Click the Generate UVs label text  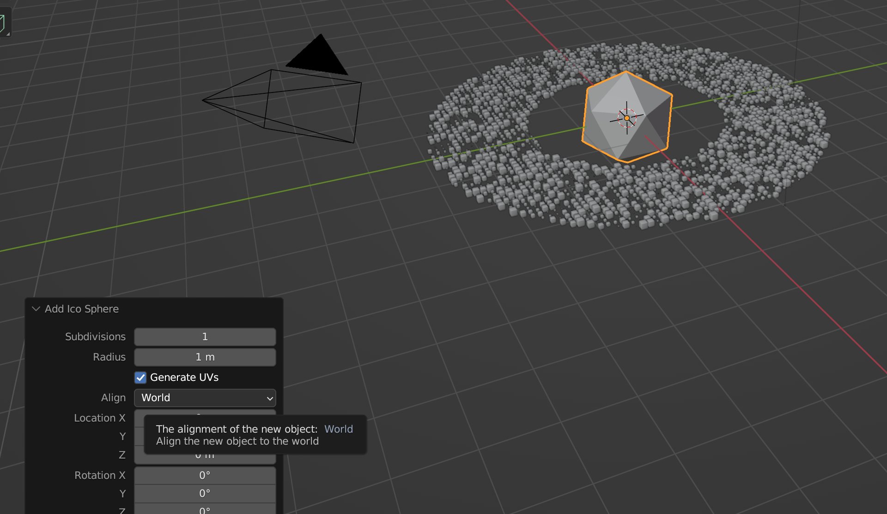pos(184,378)
